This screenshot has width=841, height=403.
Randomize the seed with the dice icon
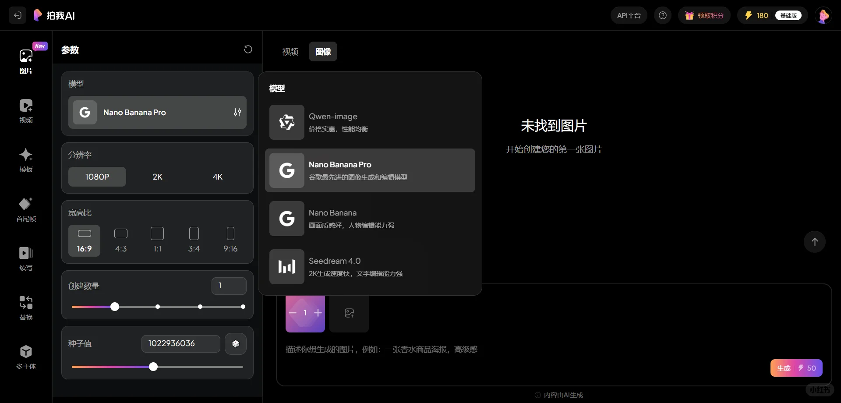tap(236, 344)
